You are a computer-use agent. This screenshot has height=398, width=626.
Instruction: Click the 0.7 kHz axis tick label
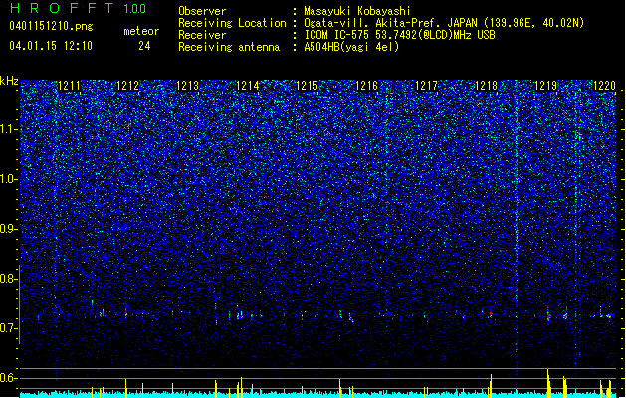pos(9,328)
